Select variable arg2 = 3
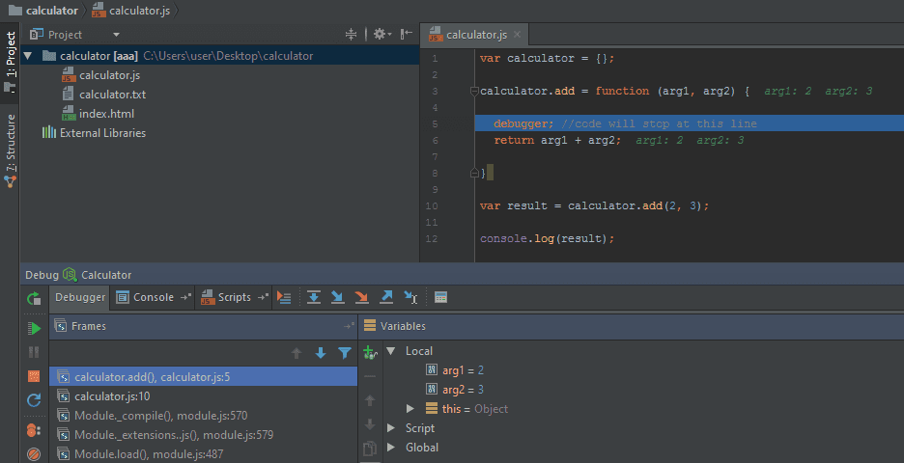This screenshot has width=904, height=463. coord(455,390)
